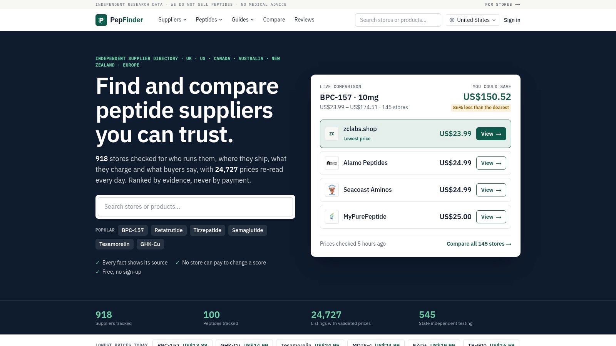Click the Seacoast Aminos store logo
The height and width of the screenshot is (346, 616).
coord(332,190)
